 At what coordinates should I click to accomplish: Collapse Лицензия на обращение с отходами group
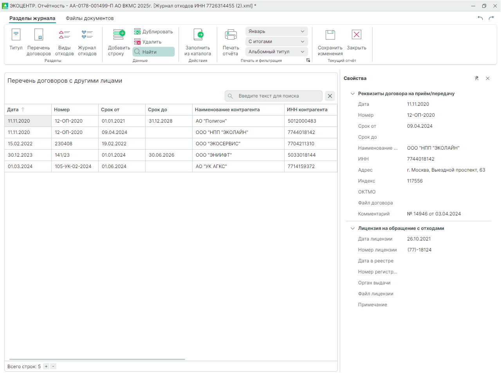coord(352,228)
